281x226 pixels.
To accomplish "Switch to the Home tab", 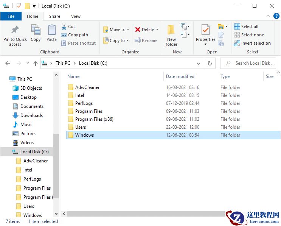I will (33, 16).
